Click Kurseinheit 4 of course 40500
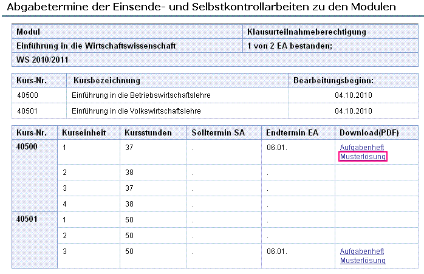 64,204
